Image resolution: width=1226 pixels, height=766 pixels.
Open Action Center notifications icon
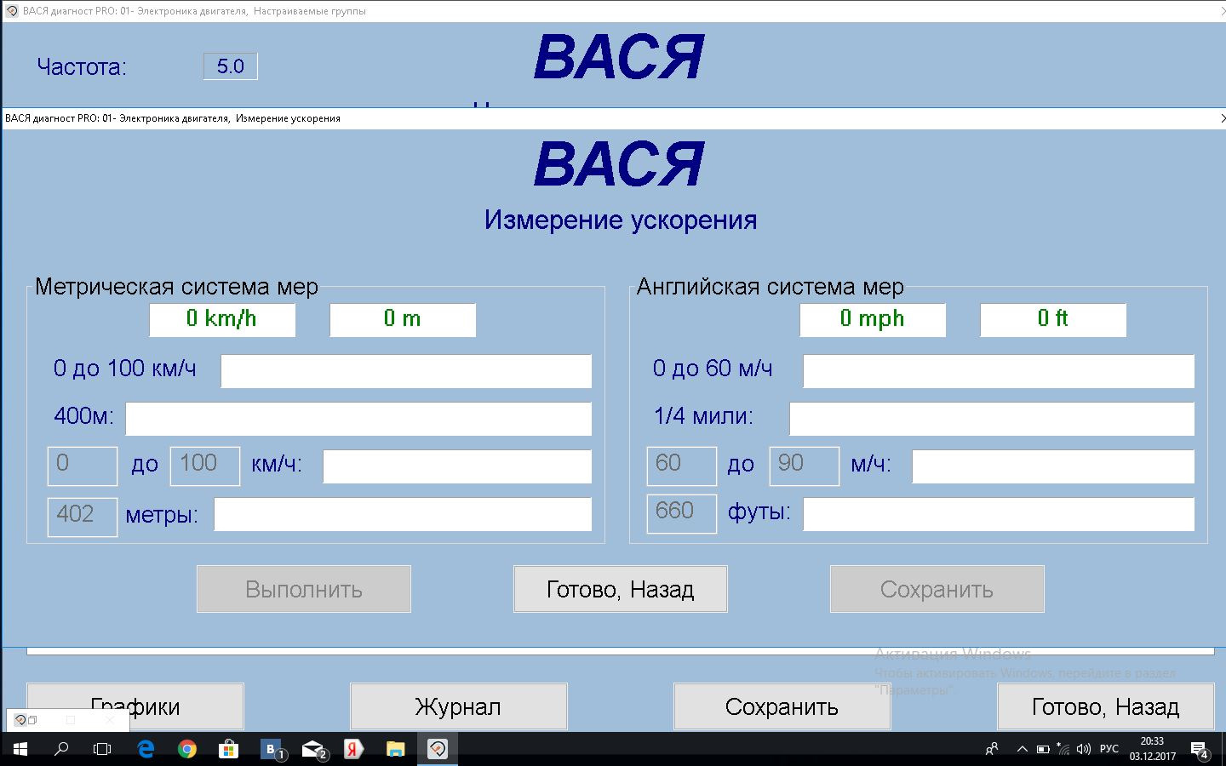[1200, 750]
